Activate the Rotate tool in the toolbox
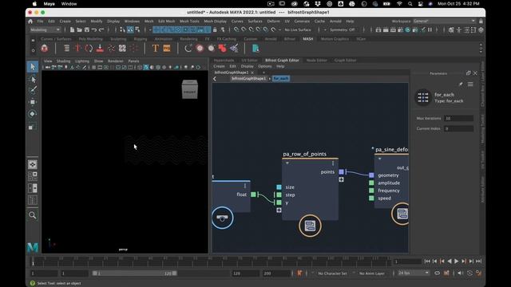The height and width of the screenshot is (287, 511). tap(32, 114)
